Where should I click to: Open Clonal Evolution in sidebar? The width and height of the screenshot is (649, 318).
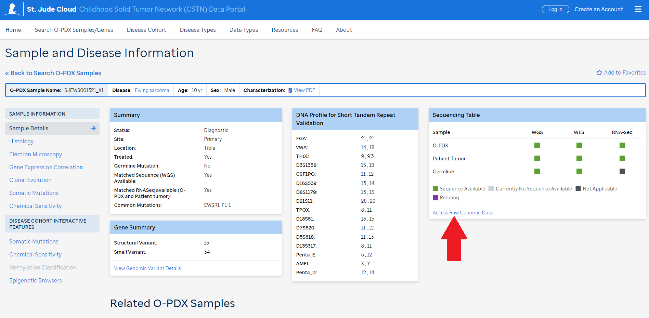30,180
